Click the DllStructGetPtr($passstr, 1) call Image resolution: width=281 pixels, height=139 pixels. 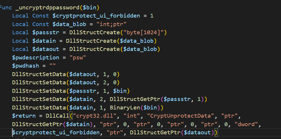157,99
